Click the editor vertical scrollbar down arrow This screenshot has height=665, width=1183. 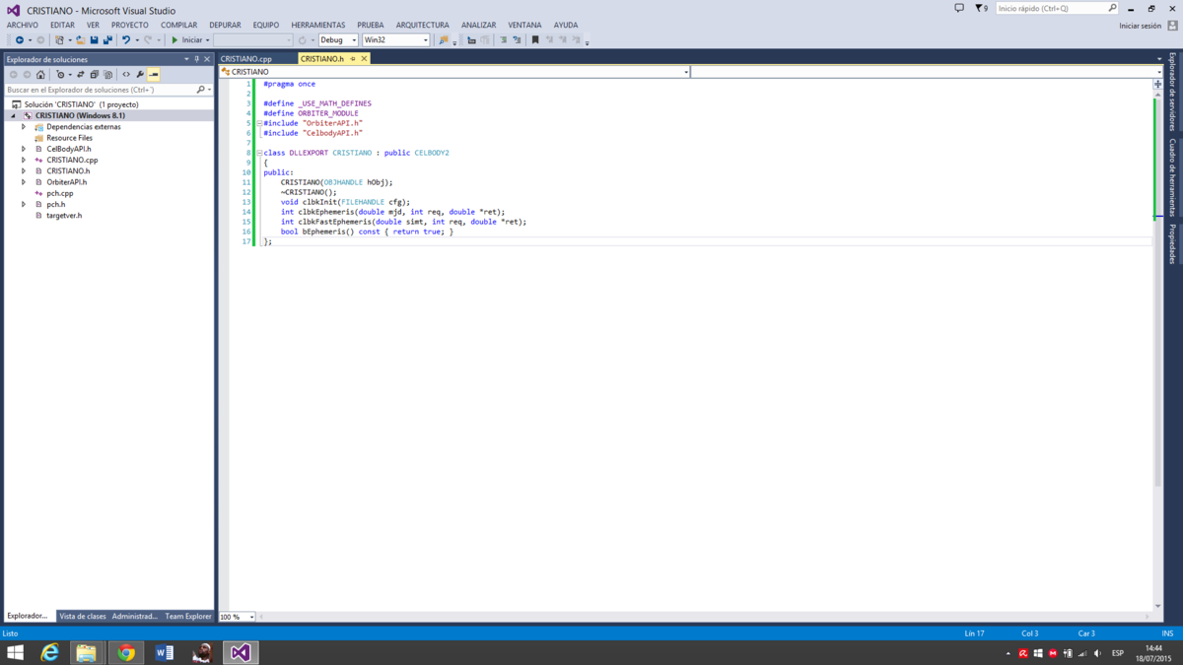(1157, 607)
